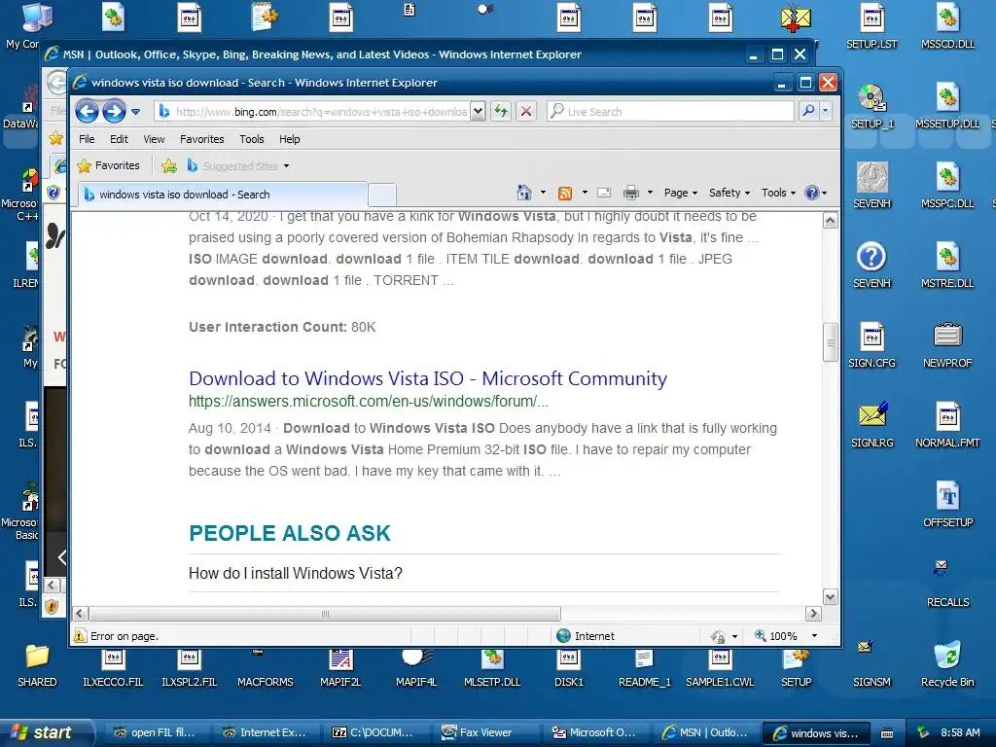This screenshot has height=747, width=996.
Task: Open the Safety dropdown menu
Action: coord(729,193)
